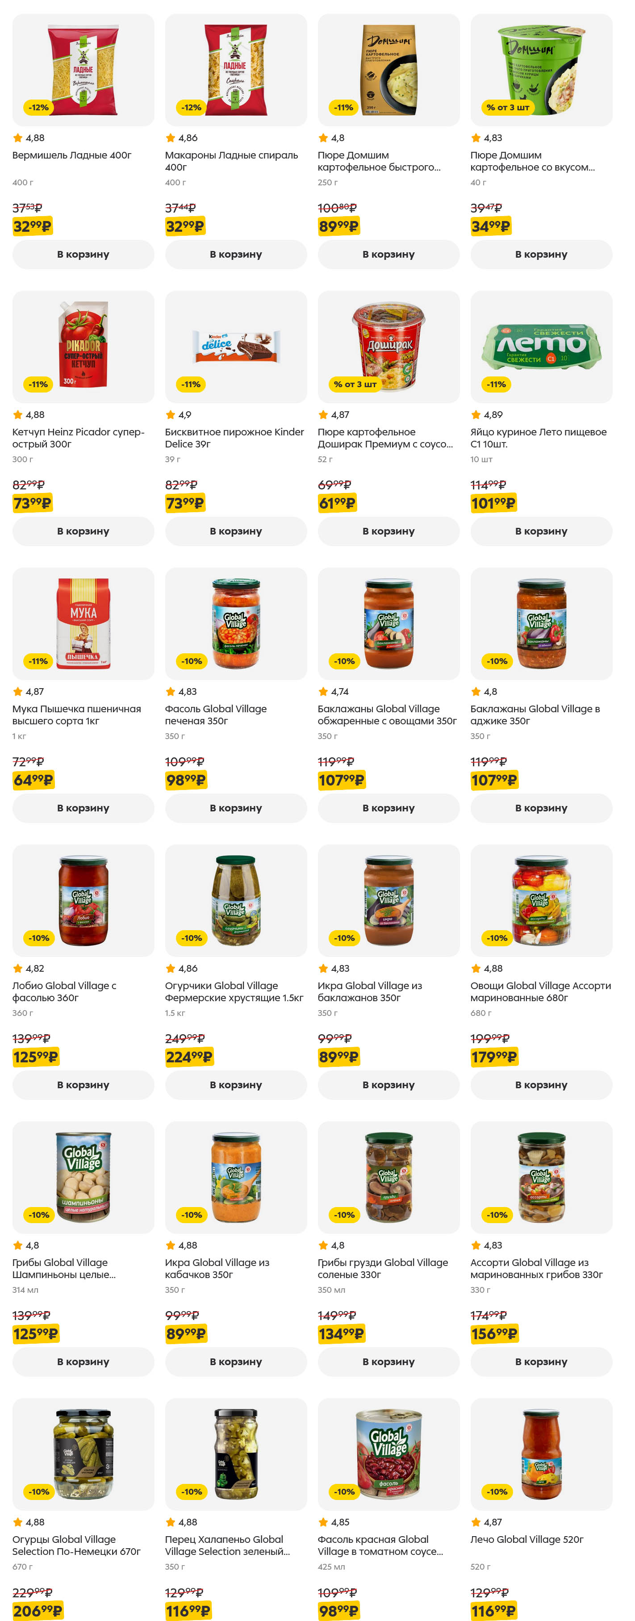Add Вермишель Ладные 400г to cart
The height and width of the screenshot is (1621, 635).
coord(83,254)
